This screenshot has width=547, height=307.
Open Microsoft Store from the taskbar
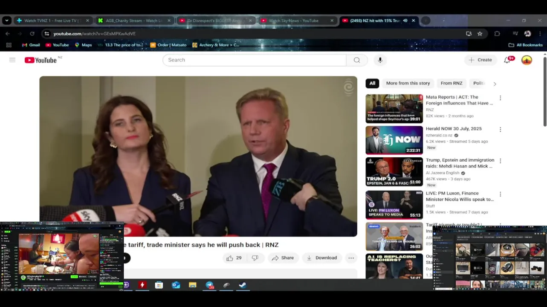point(159,285)
